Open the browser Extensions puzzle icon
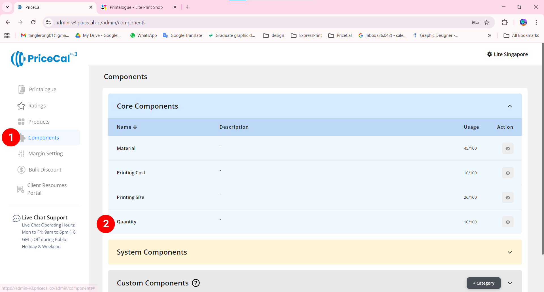Screen dimensions: 544x292 click(505, 22)
